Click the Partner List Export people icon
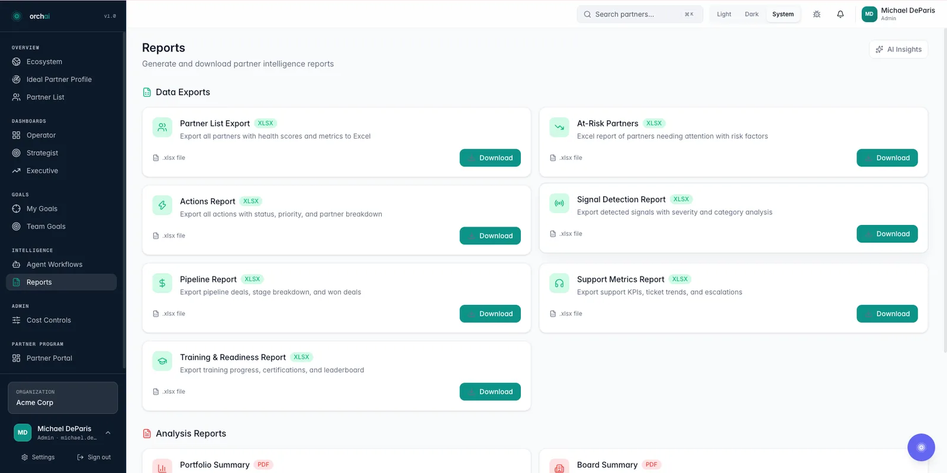Screen dimensions: 947x473 click(162, 127)
